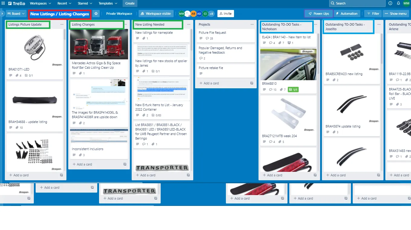Click the MM board member avatar

tap(181, 14)
